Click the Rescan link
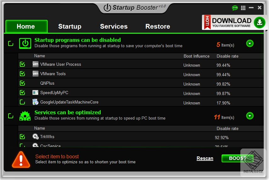Image resolution: width=269 pixels, height=180 pixels. click(205, 158)
